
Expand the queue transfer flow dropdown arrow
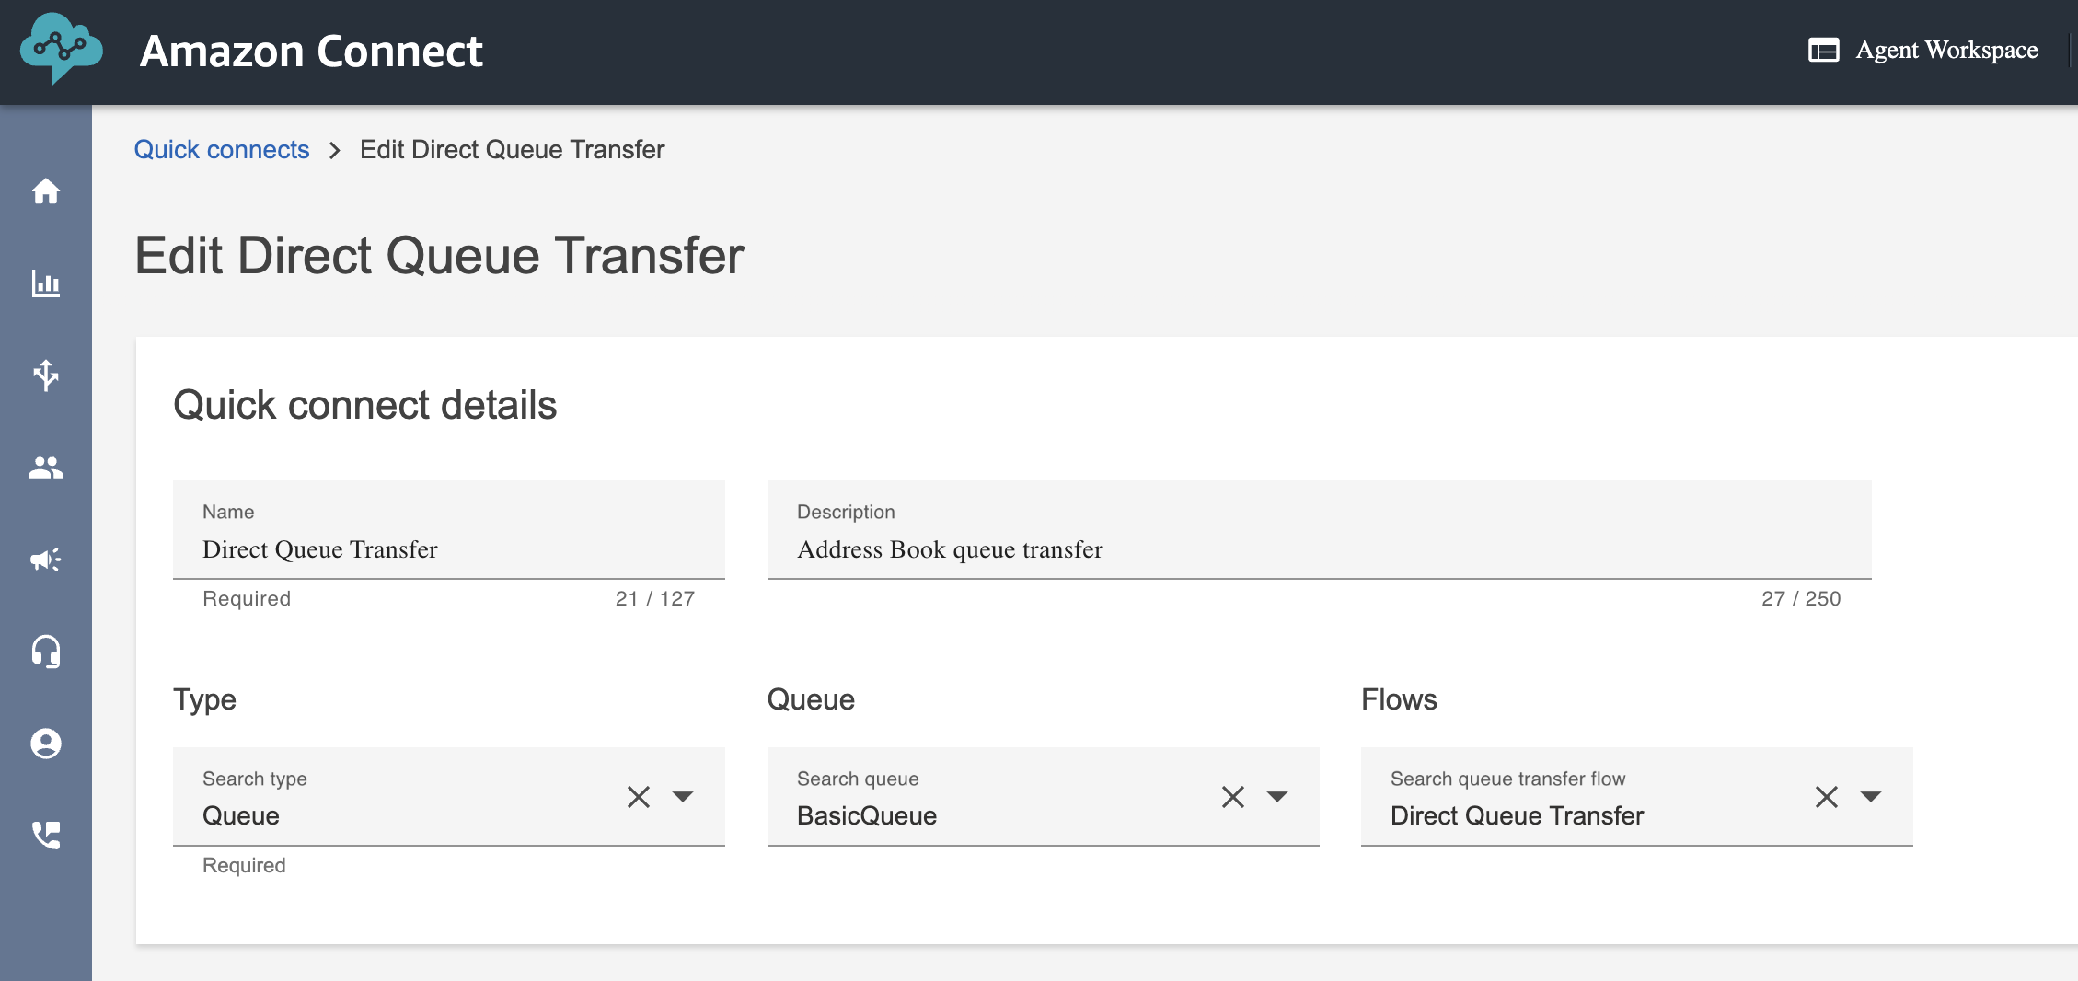(x=1871, y=797)
